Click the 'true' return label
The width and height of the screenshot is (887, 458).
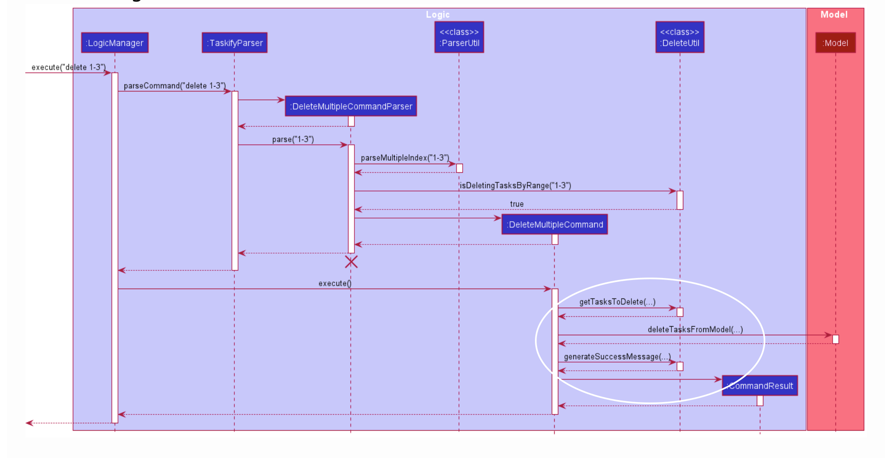click(517, 204)
